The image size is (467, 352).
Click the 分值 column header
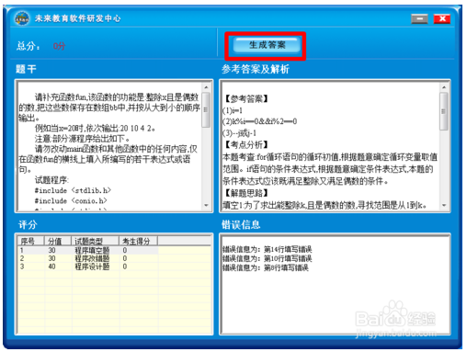[58, 241]
